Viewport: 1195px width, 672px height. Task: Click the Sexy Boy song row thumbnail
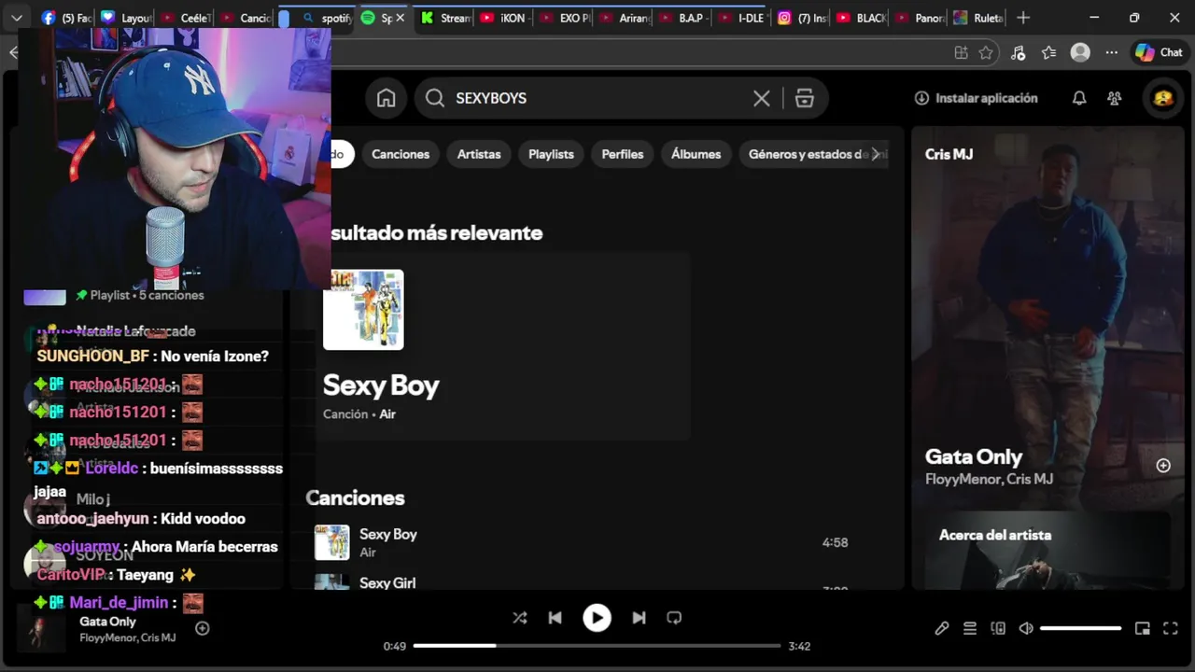(x=331, y=542)
